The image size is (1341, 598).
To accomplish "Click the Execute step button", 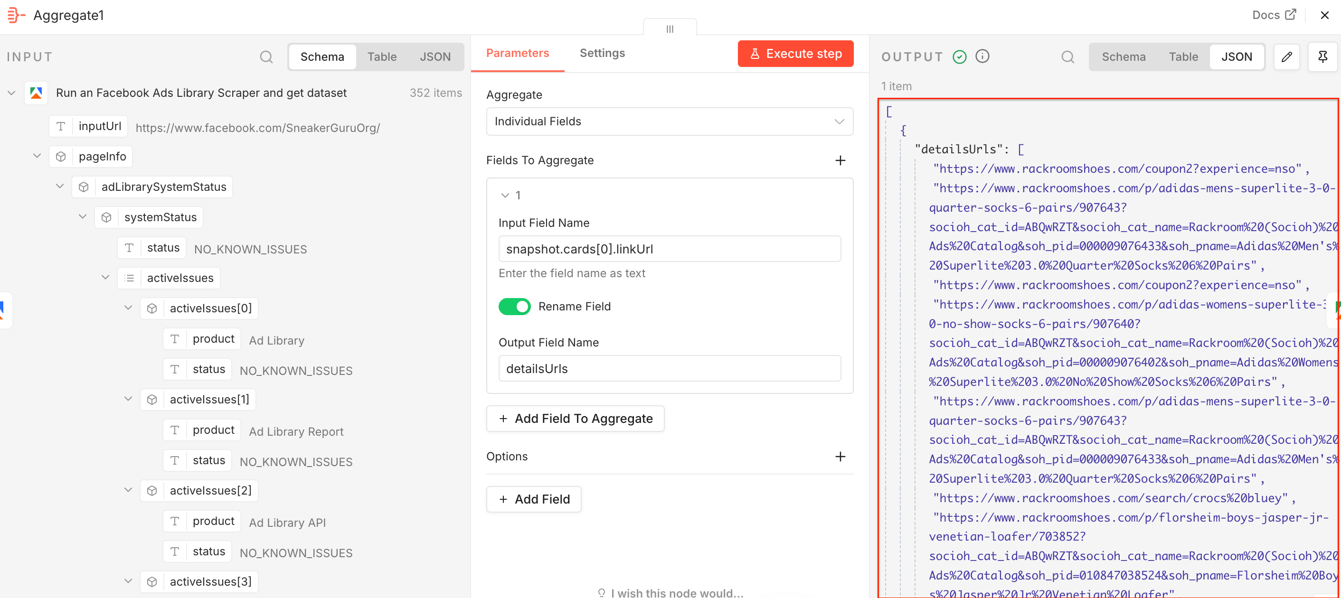I will pos(795,53).
